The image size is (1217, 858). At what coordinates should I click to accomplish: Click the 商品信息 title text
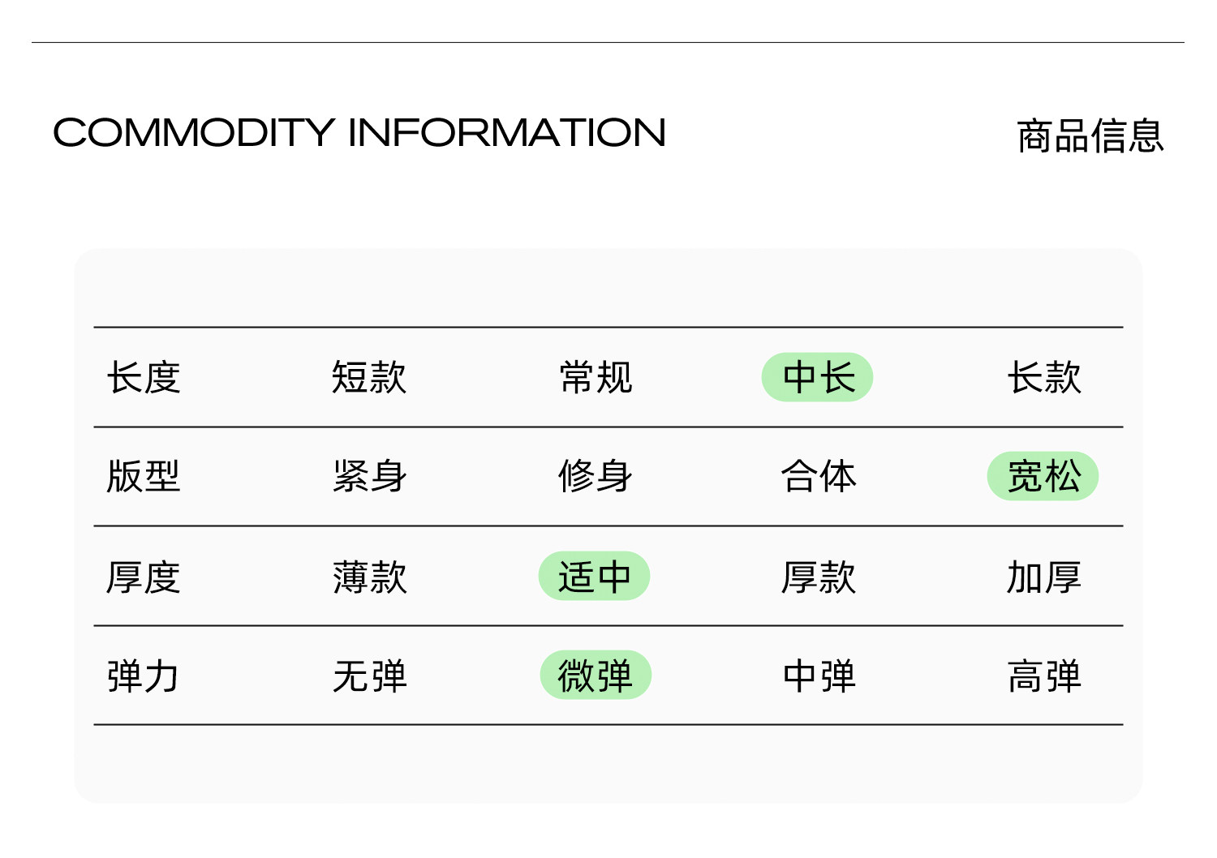tap(1090, 136)
